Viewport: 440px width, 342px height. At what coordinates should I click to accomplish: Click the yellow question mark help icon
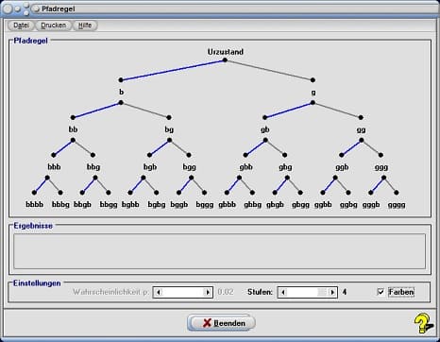click(x=424, y=323)
